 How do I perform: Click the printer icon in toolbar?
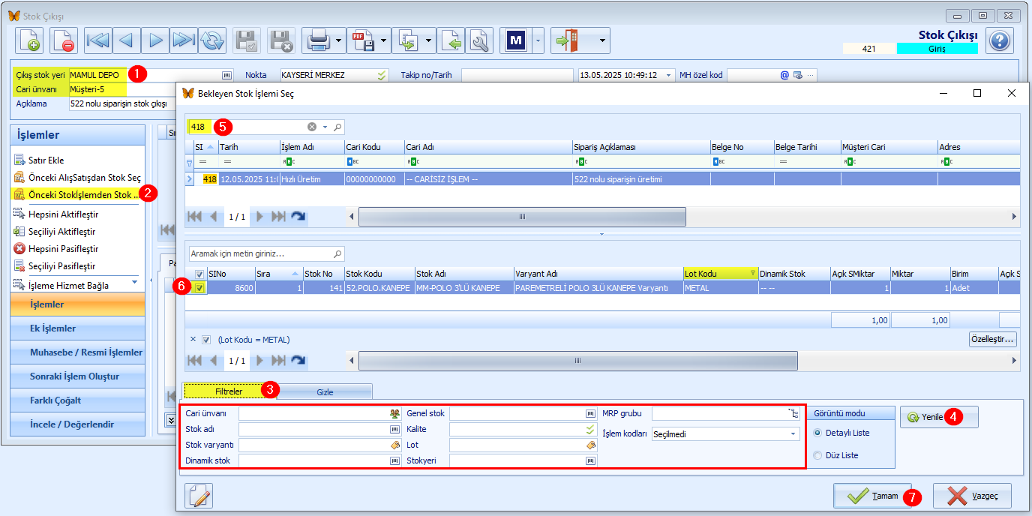(318, 40)
